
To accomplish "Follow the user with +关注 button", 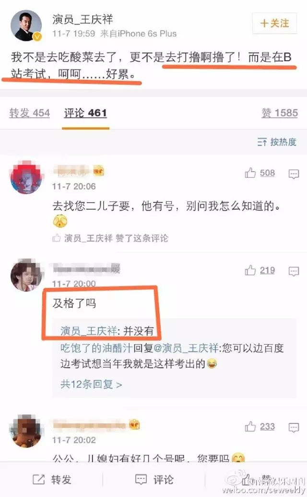I will click(274, 23).
